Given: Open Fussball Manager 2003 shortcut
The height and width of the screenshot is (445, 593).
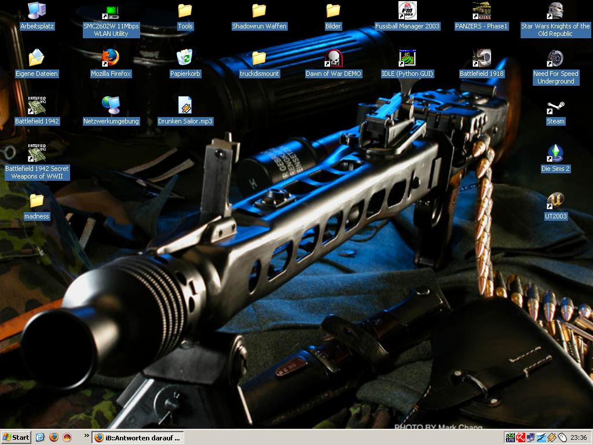Looking at the screenshot, I should [407, 11].
